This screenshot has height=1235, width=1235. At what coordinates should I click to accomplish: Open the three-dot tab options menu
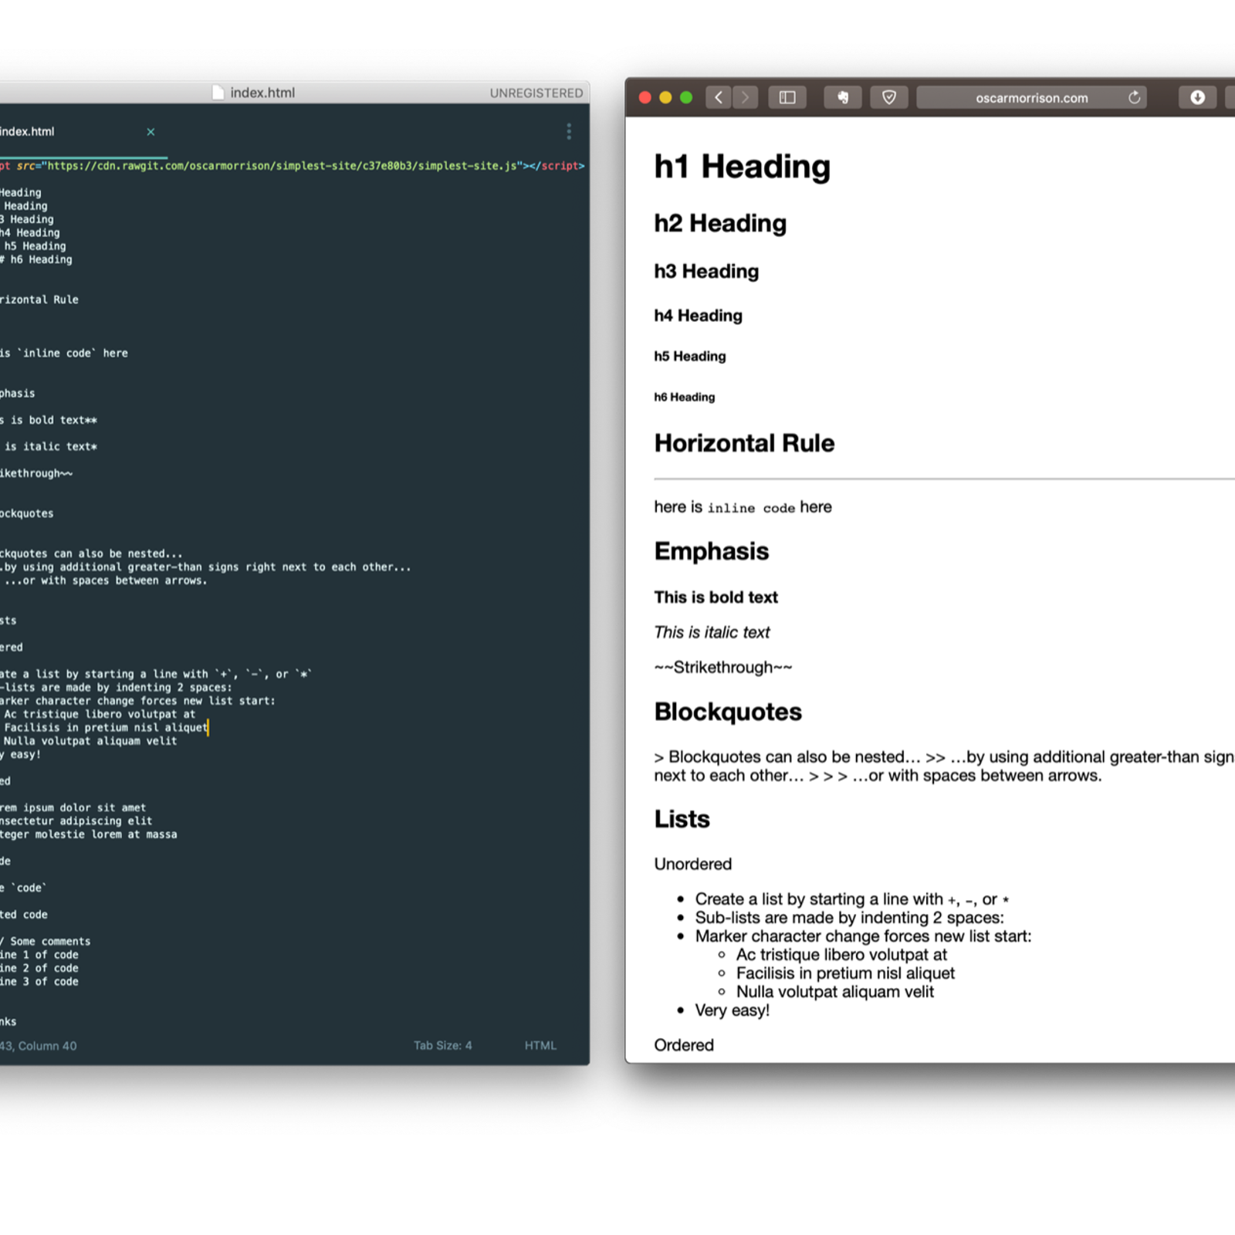click(x=569, y=132)
